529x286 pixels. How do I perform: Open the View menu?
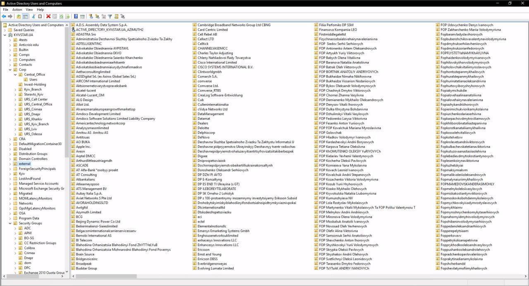(29, 9)
